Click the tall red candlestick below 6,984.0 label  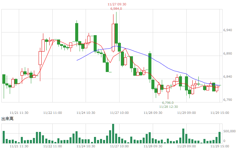pyautogui.click(x=113, y=37)
